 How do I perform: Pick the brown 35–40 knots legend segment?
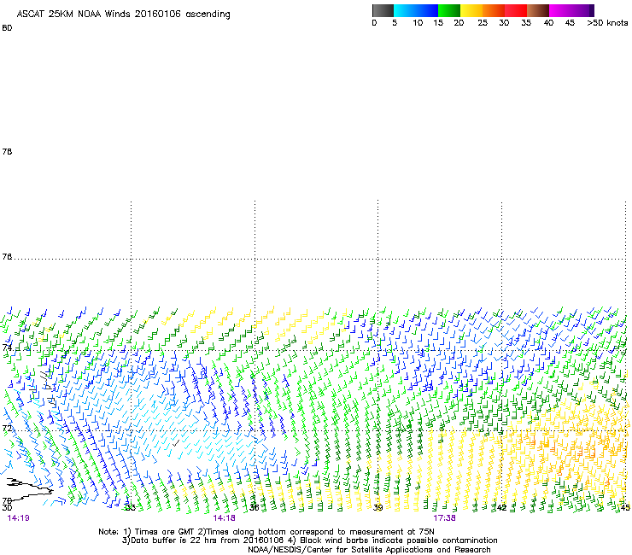538,10
